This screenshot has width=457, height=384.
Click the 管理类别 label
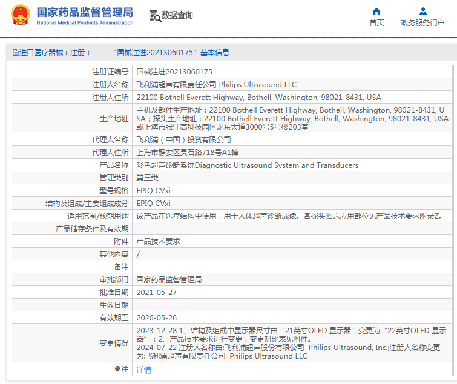pyautogui.click(x=114, y=178)
